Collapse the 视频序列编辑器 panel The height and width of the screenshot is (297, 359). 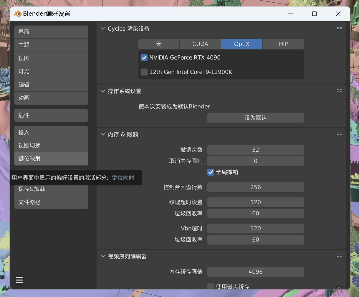(x=103, y=256)
